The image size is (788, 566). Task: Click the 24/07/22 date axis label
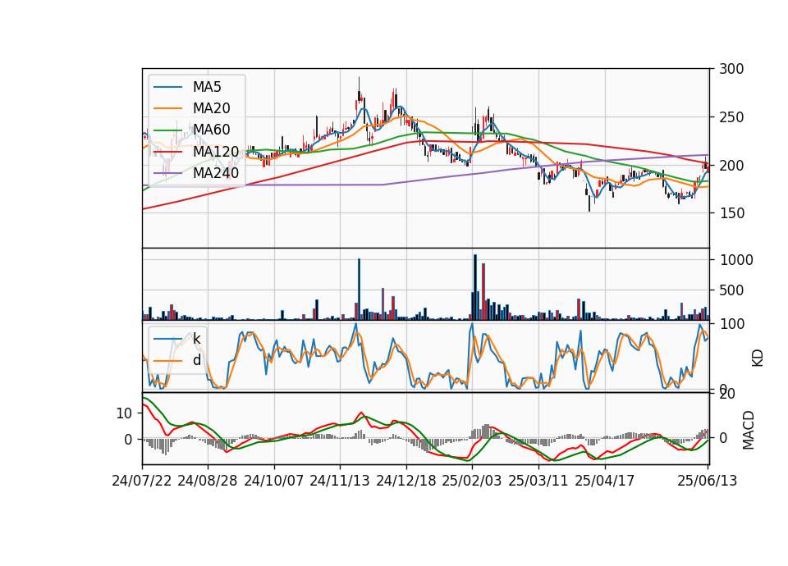[142, 481]
